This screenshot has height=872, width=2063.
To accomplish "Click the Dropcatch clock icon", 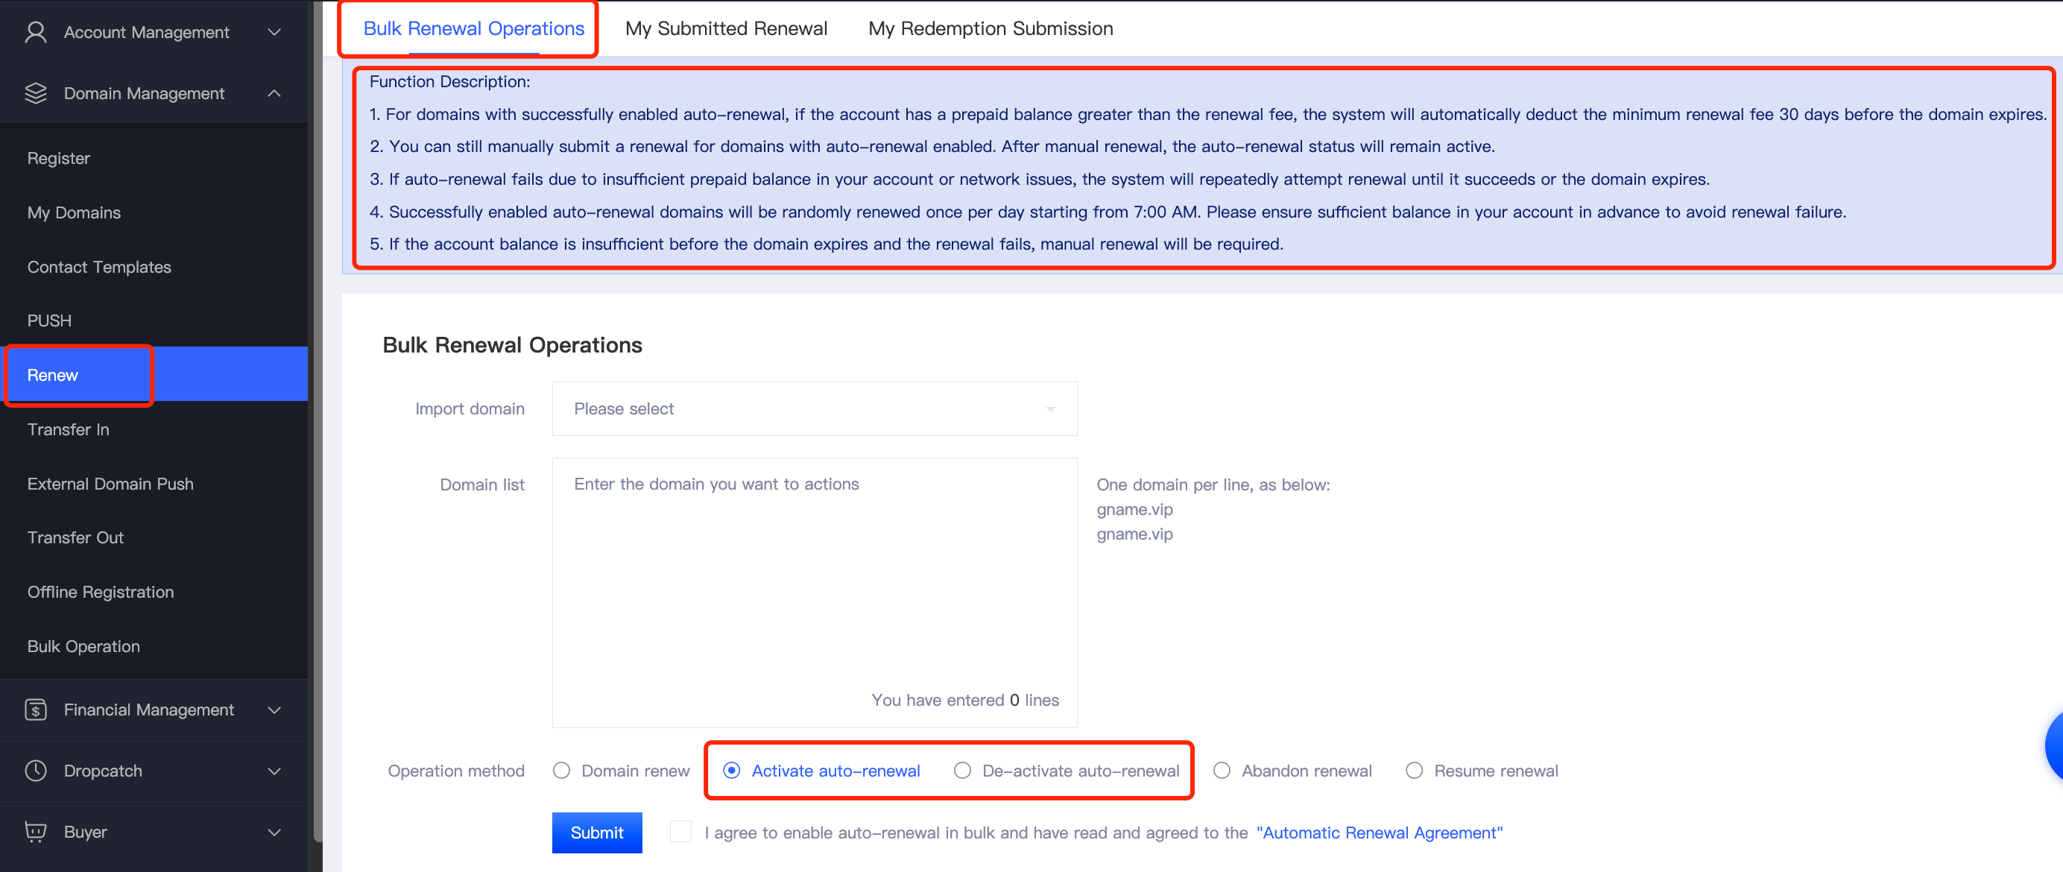I will click(36, 771).
